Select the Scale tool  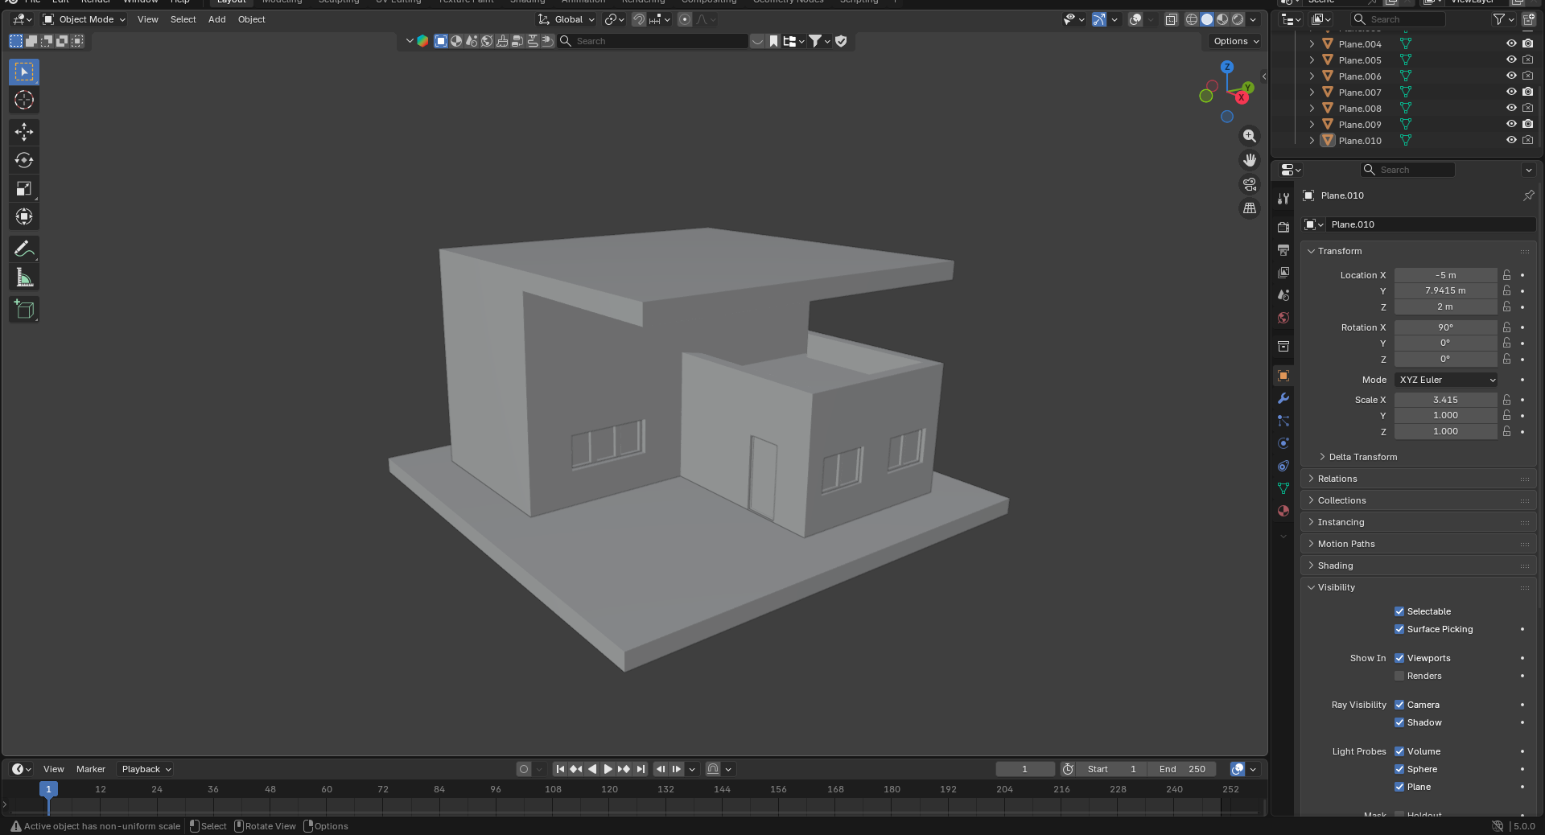(x=24, y=189)
